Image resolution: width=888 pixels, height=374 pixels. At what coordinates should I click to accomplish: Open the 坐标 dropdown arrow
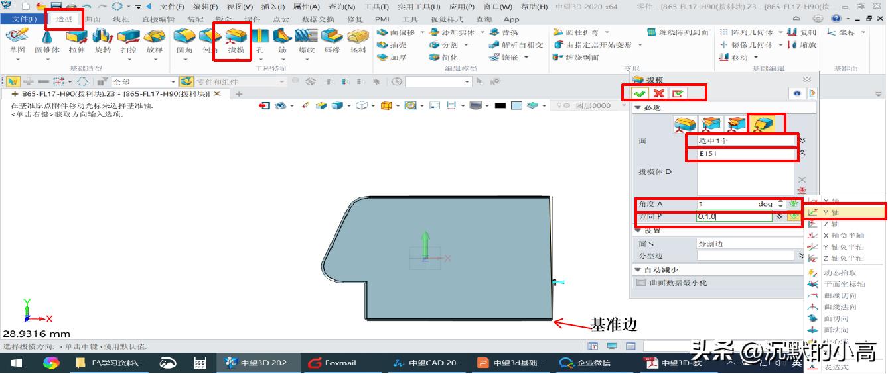tap(863, 32)
